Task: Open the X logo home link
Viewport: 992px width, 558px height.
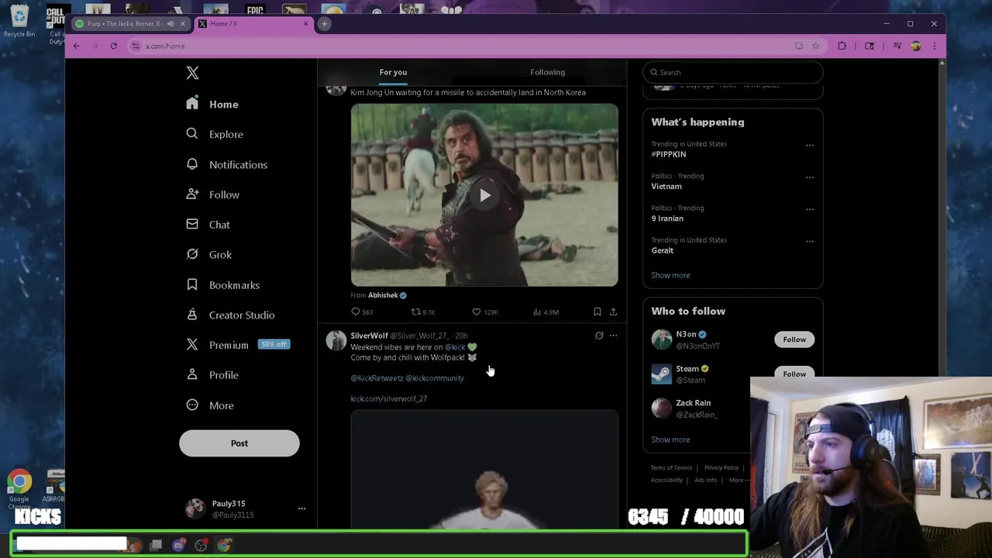Action: [192, 73]
